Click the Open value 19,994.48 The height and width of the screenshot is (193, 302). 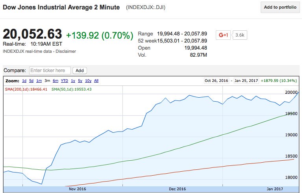click(196, 48)
